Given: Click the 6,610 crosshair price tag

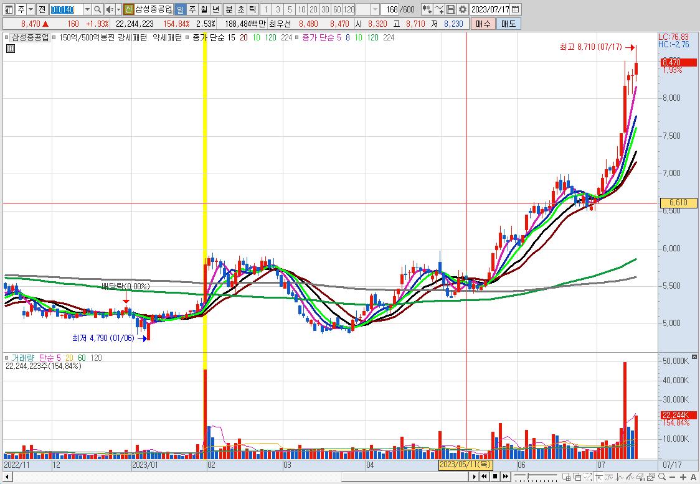Looking at the screenshot, I should [678, 203].
